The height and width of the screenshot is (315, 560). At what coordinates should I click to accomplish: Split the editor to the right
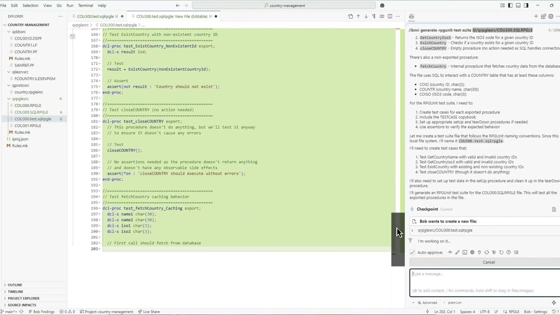click(390, 16)
